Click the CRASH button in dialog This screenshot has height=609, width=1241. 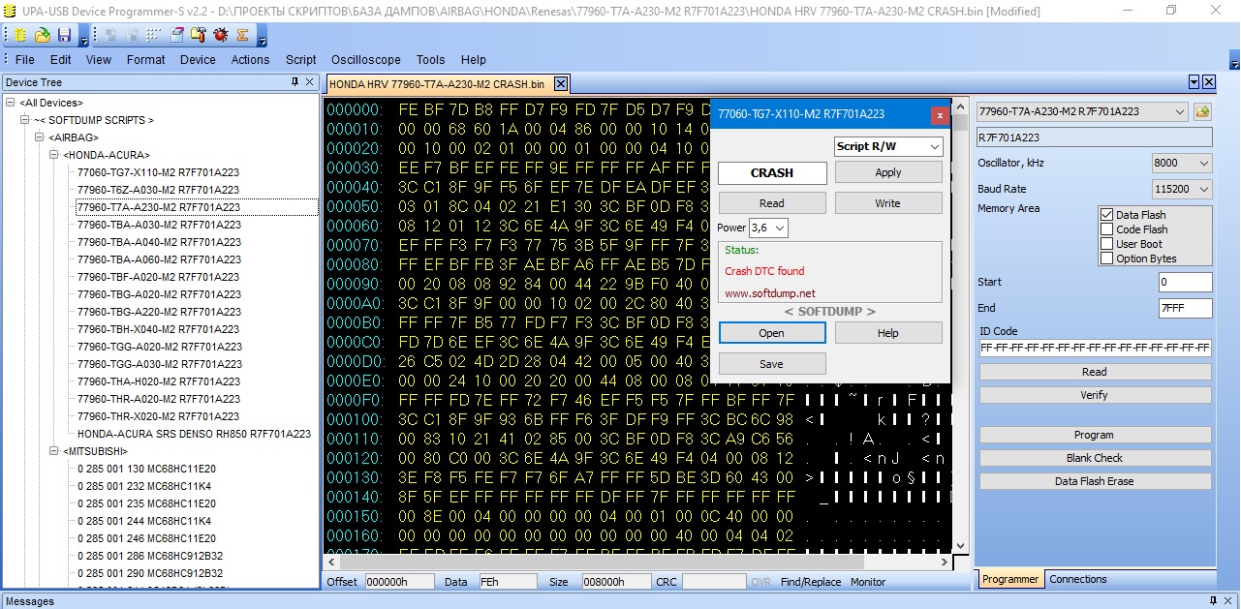pos(772,172)
